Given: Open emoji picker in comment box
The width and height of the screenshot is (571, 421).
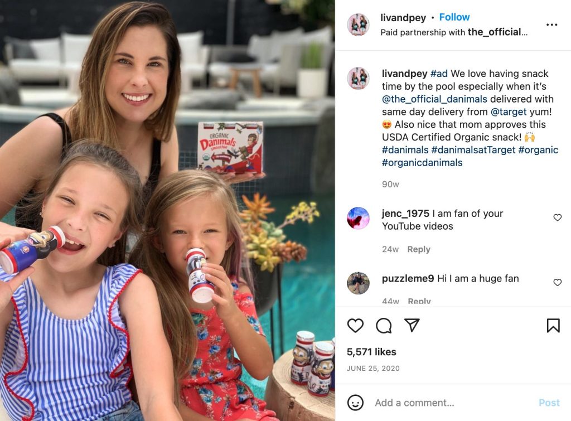Looking at the screenshot, I should [355, 403].
